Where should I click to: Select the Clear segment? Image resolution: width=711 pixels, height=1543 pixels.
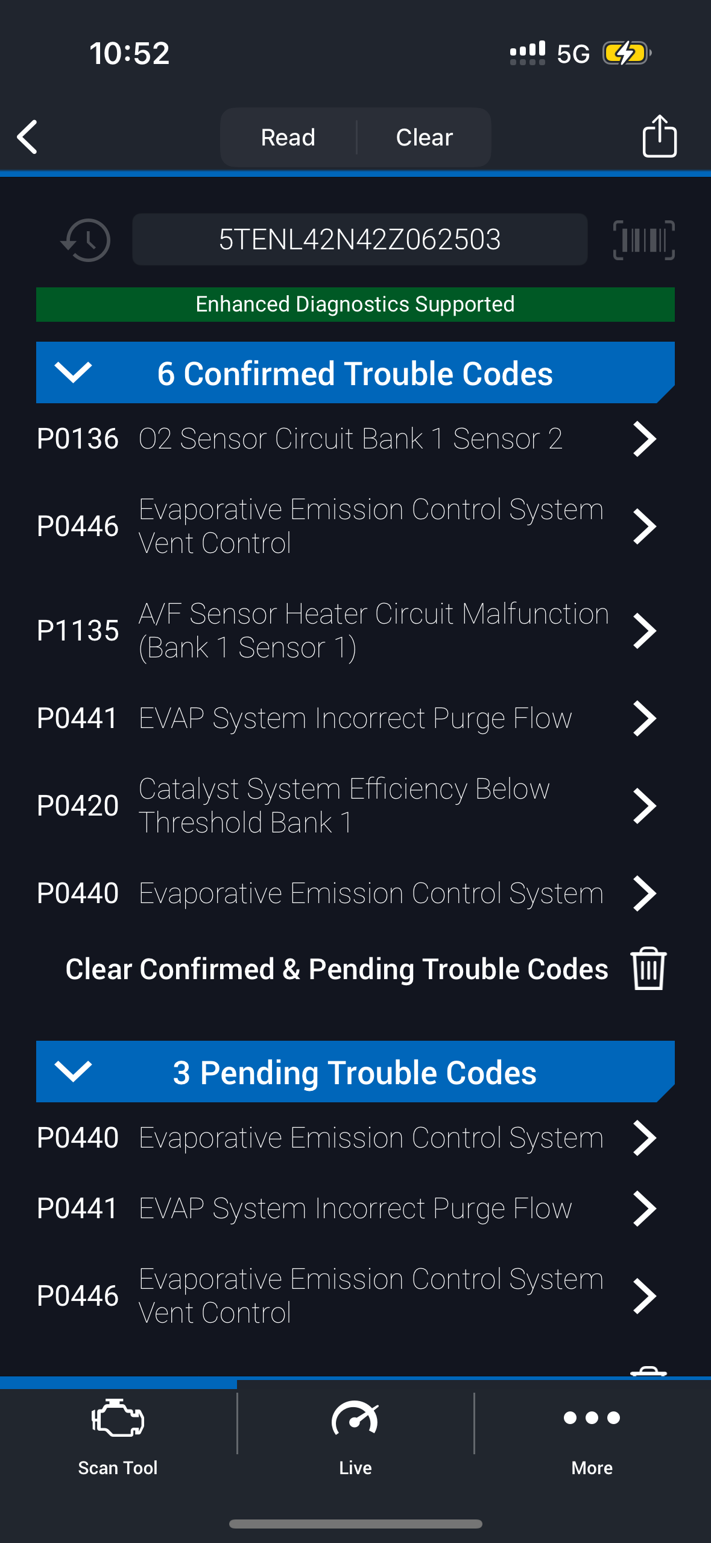point(424,138)
